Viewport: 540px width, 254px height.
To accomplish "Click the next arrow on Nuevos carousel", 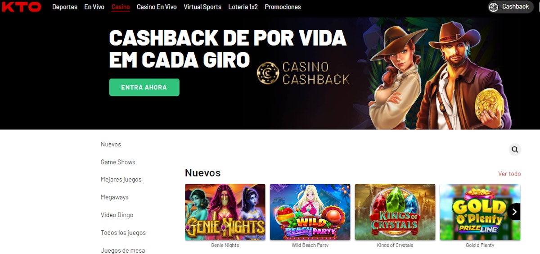I will coord(514,212).
